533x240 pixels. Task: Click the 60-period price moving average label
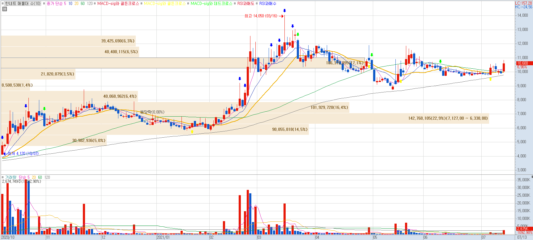pyautogui.click(x=83, y=3)
